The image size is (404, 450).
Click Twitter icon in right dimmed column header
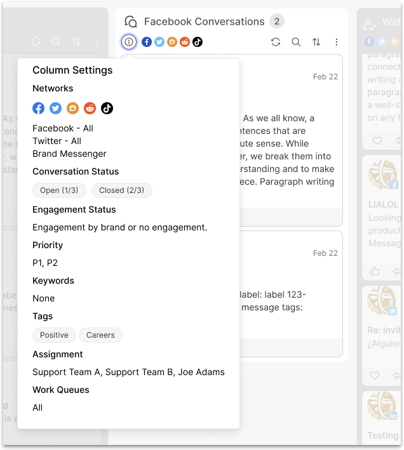pos(382,42)
